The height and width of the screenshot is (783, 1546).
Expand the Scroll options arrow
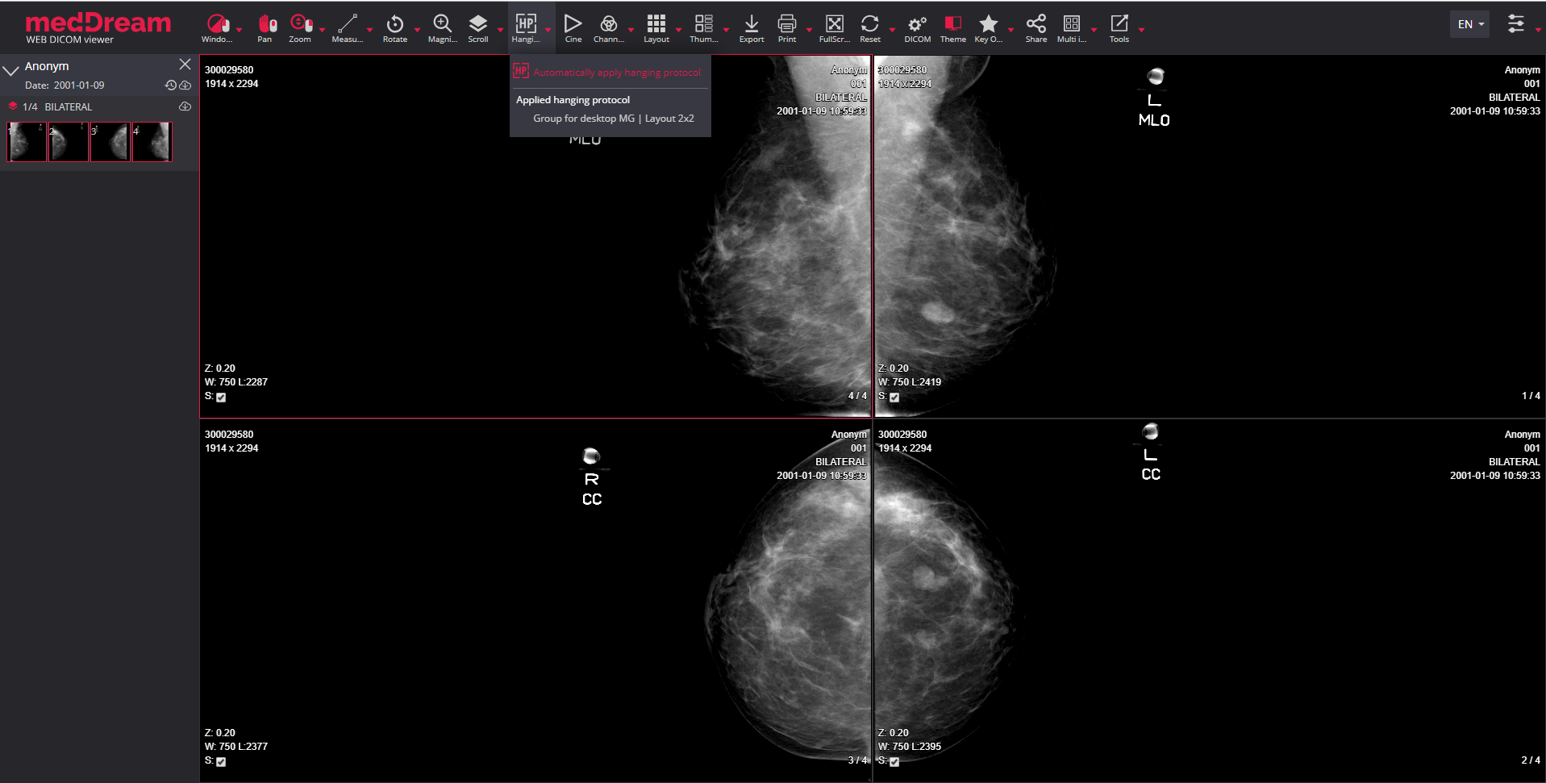(501, 30)
